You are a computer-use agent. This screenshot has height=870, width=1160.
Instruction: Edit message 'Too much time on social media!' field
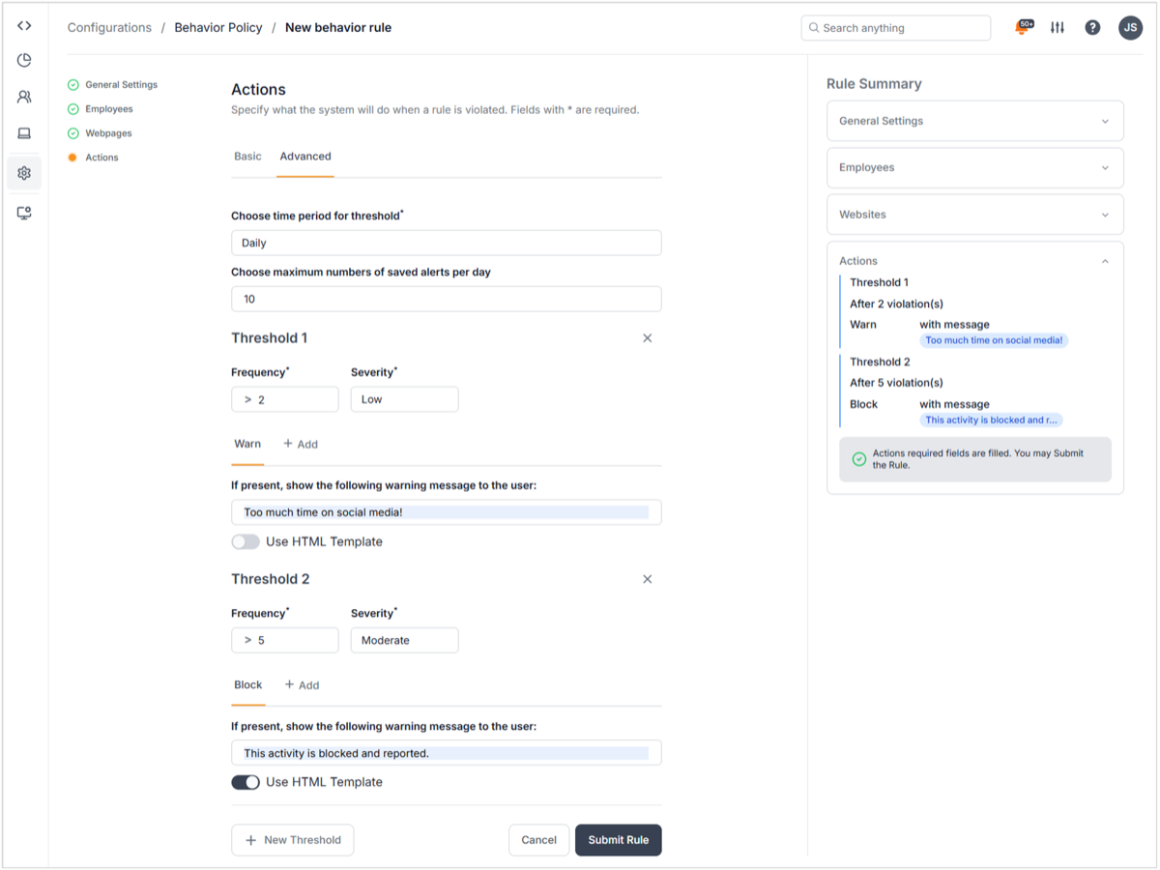447,512
